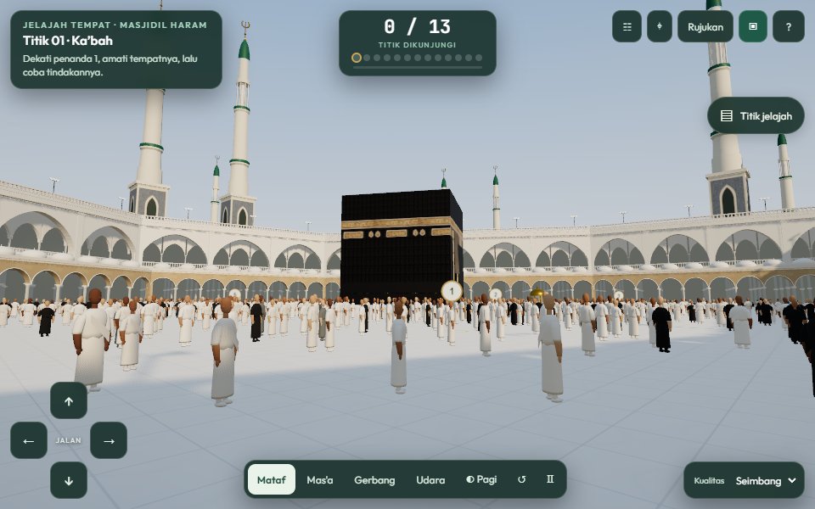Click the 'JELAJAH TEMPAT · MASJIDIL HARAM' label
Viewport: 815px width, 509px height.
(x=115, y=25)
